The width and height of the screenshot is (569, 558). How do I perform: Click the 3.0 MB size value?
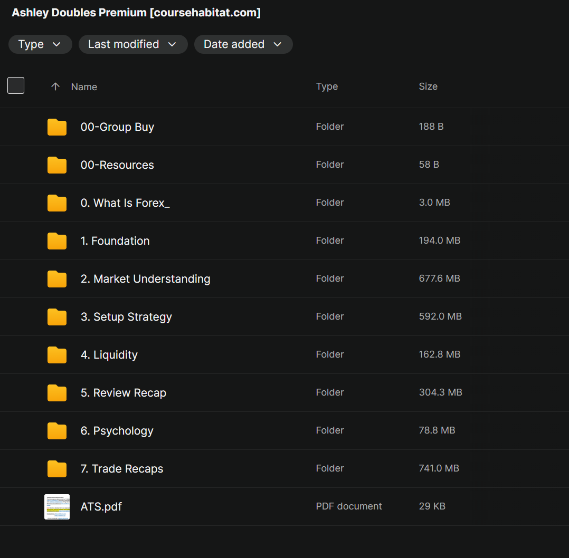tap(434, 203)
